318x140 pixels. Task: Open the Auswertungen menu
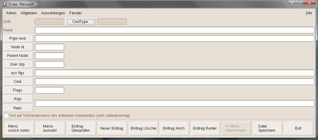53,13
